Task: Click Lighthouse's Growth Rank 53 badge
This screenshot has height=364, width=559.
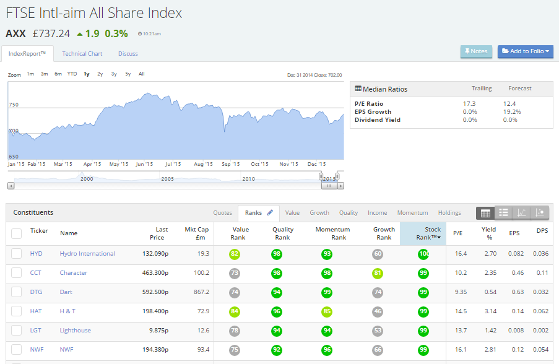Action: pyautogui.click(x=378, y=331)
